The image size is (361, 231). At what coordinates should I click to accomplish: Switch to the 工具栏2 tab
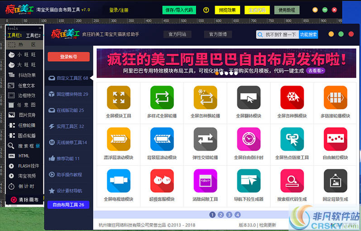click(x=33, y=35)
